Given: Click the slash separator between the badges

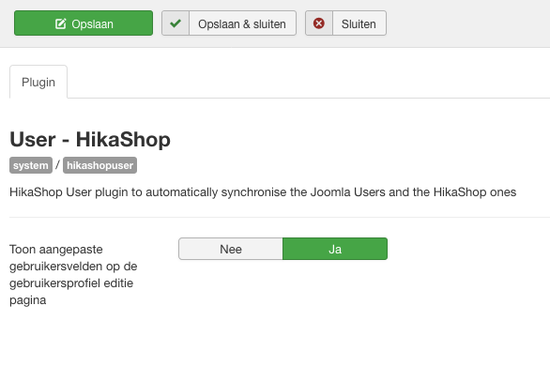Looking at the screenshot, I should tap(57, 164).
